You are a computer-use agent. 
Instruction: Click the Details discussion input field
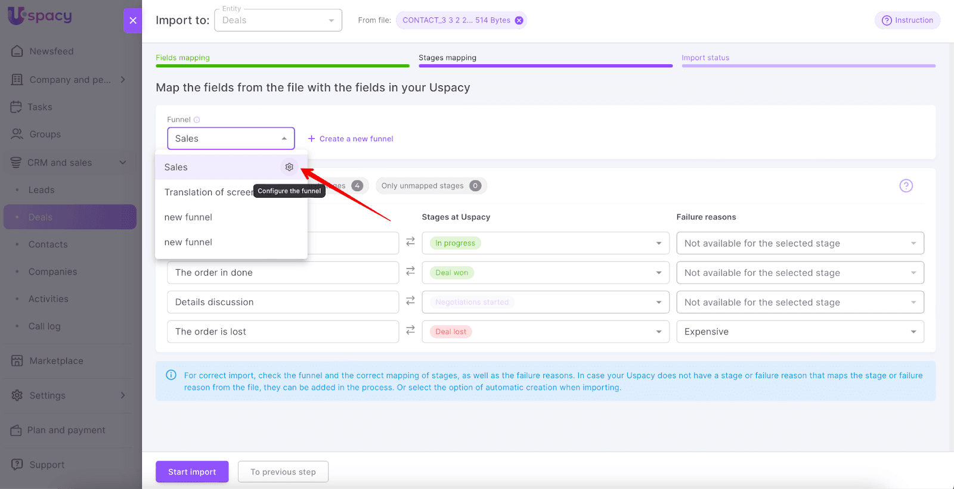coord(283,302)
